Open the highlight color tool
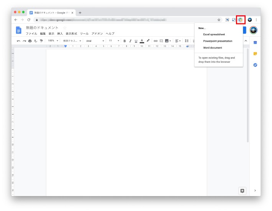The width and height of the screenshot is (272, 211). click(x=148, y=41)
